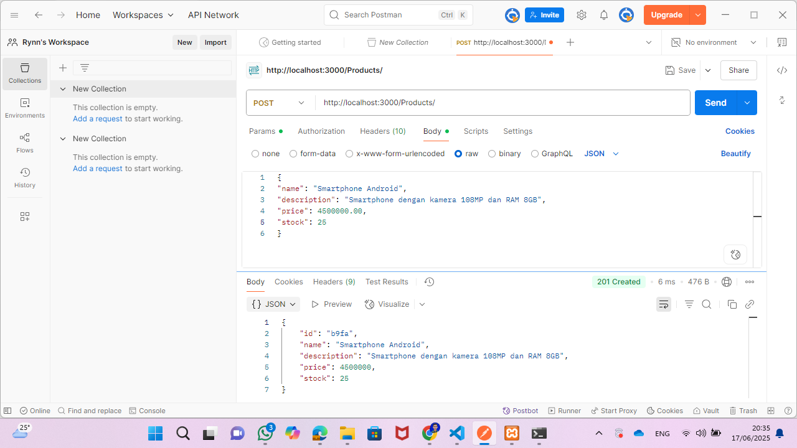This screenshot has height=448, width=797.
Task: Open the settings gear icon
Action: (x=581, y=15)
